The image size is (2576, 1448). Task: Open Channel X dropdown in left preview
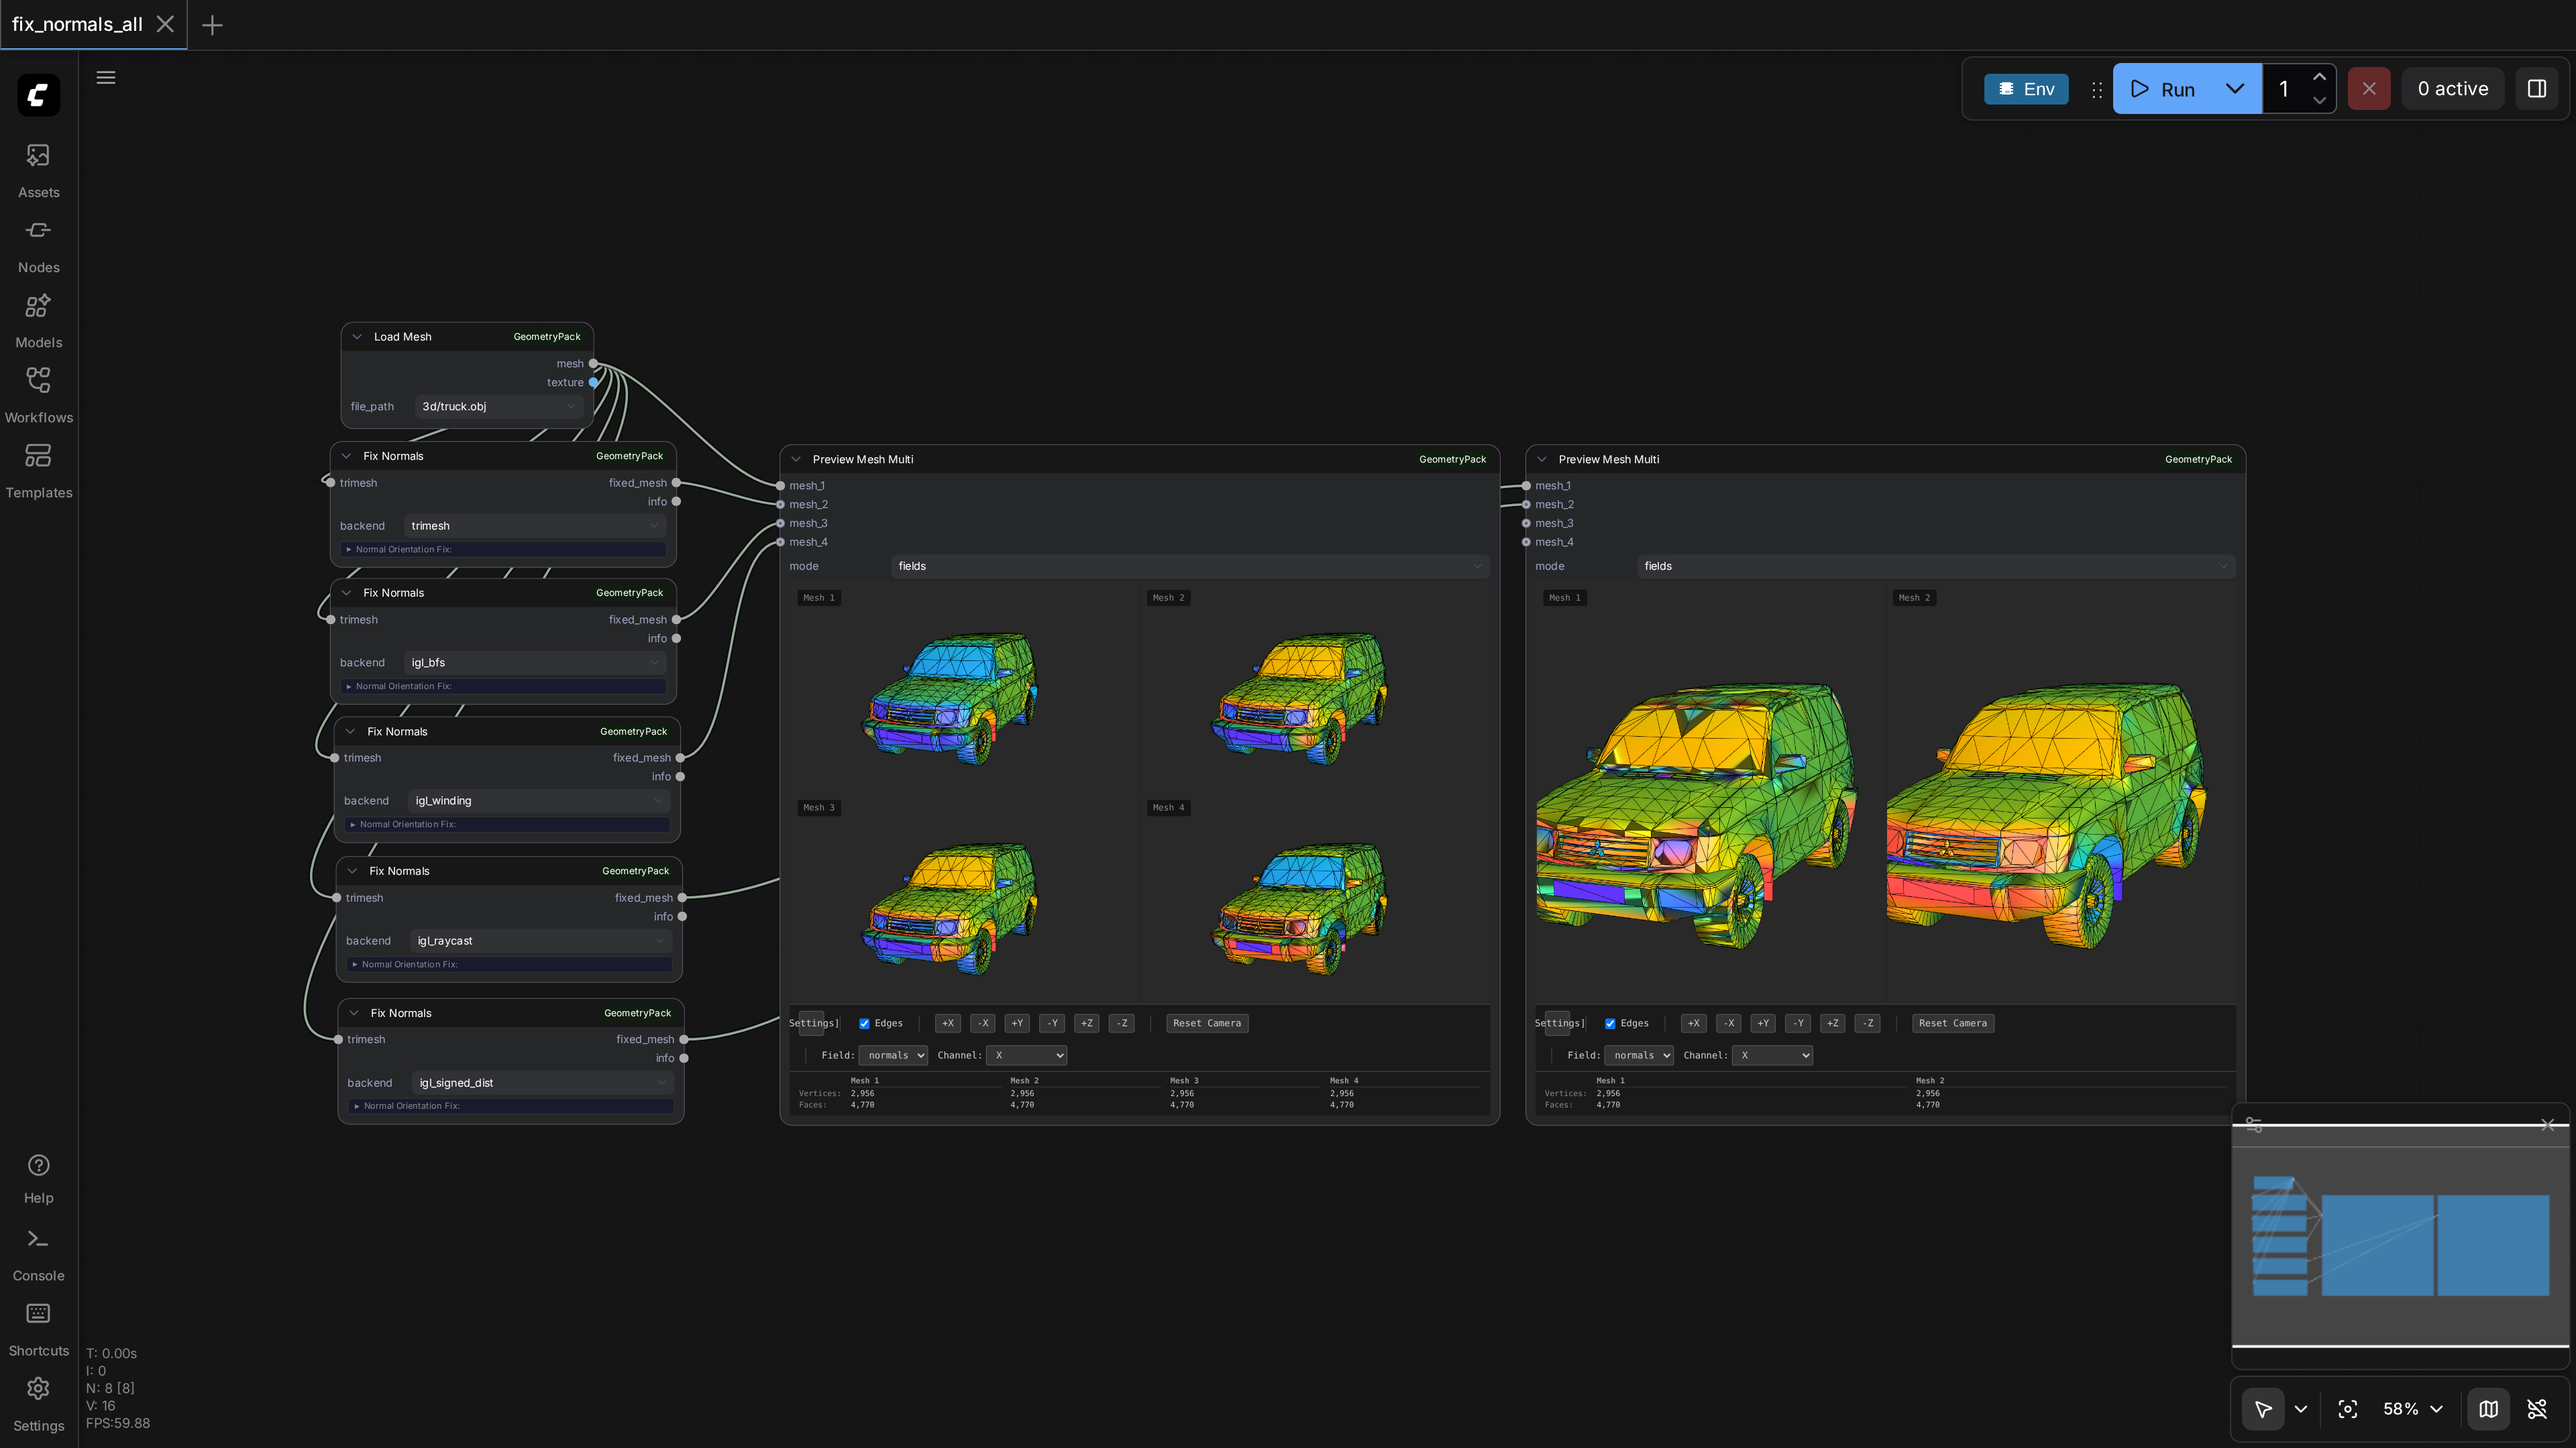[1026, 1055]
